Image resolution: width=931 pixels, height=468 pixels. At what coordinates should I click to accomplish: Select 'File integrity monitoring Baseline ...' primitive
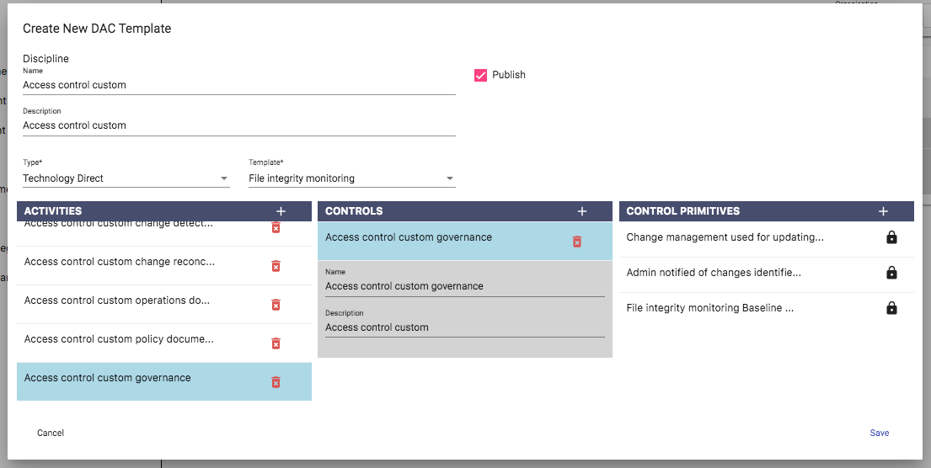767,310
